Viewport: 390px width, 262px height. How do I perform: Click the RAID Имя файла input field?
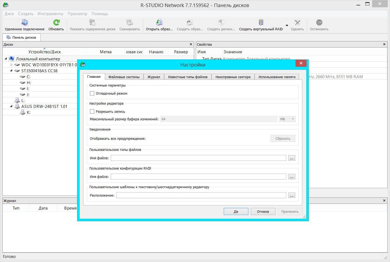[198, 177]
